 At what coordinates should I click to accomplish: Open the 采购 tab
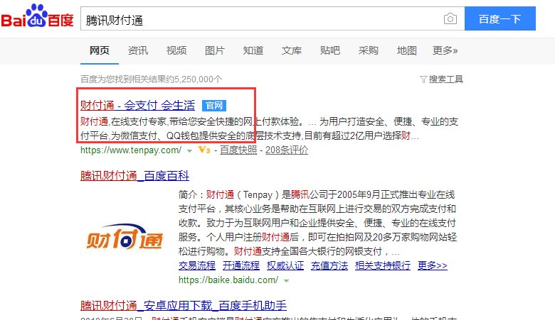pos(368,50)
